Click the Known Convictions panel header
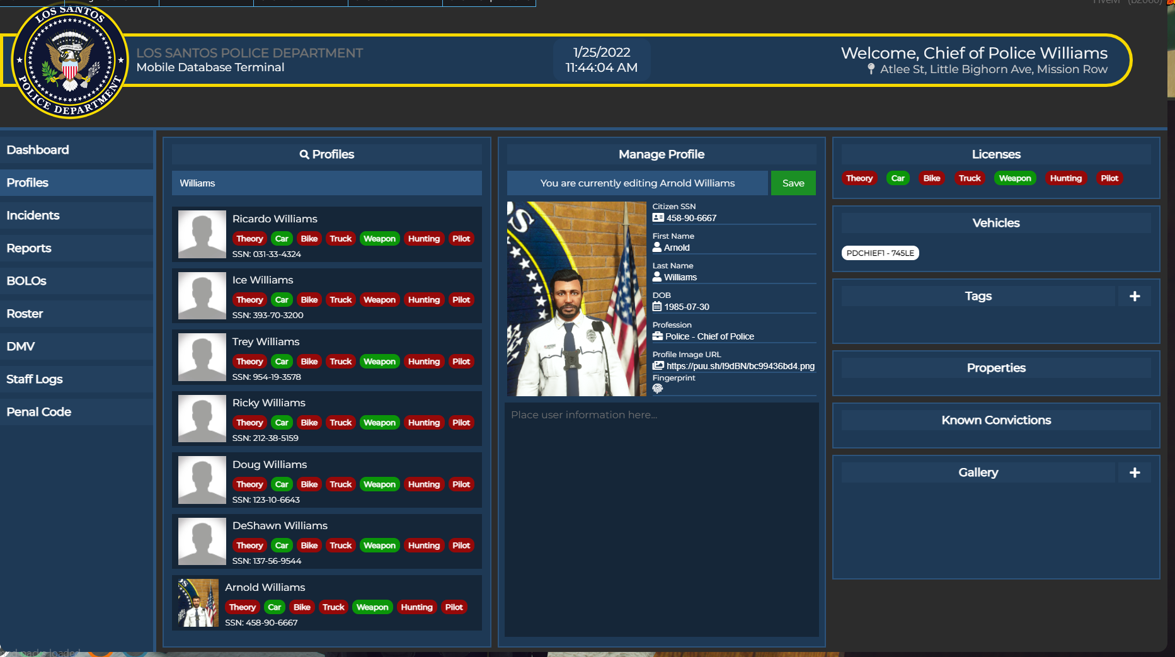 pos(996,420)
